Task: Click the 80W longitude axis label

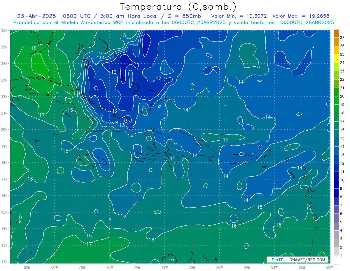Action: coord(55,267)
